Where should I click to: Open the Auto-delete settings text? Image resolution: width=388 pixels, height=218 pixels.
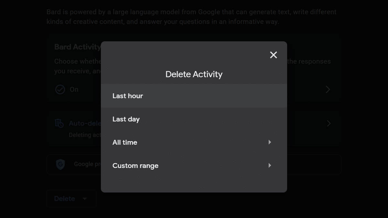[x=85, y=123]
